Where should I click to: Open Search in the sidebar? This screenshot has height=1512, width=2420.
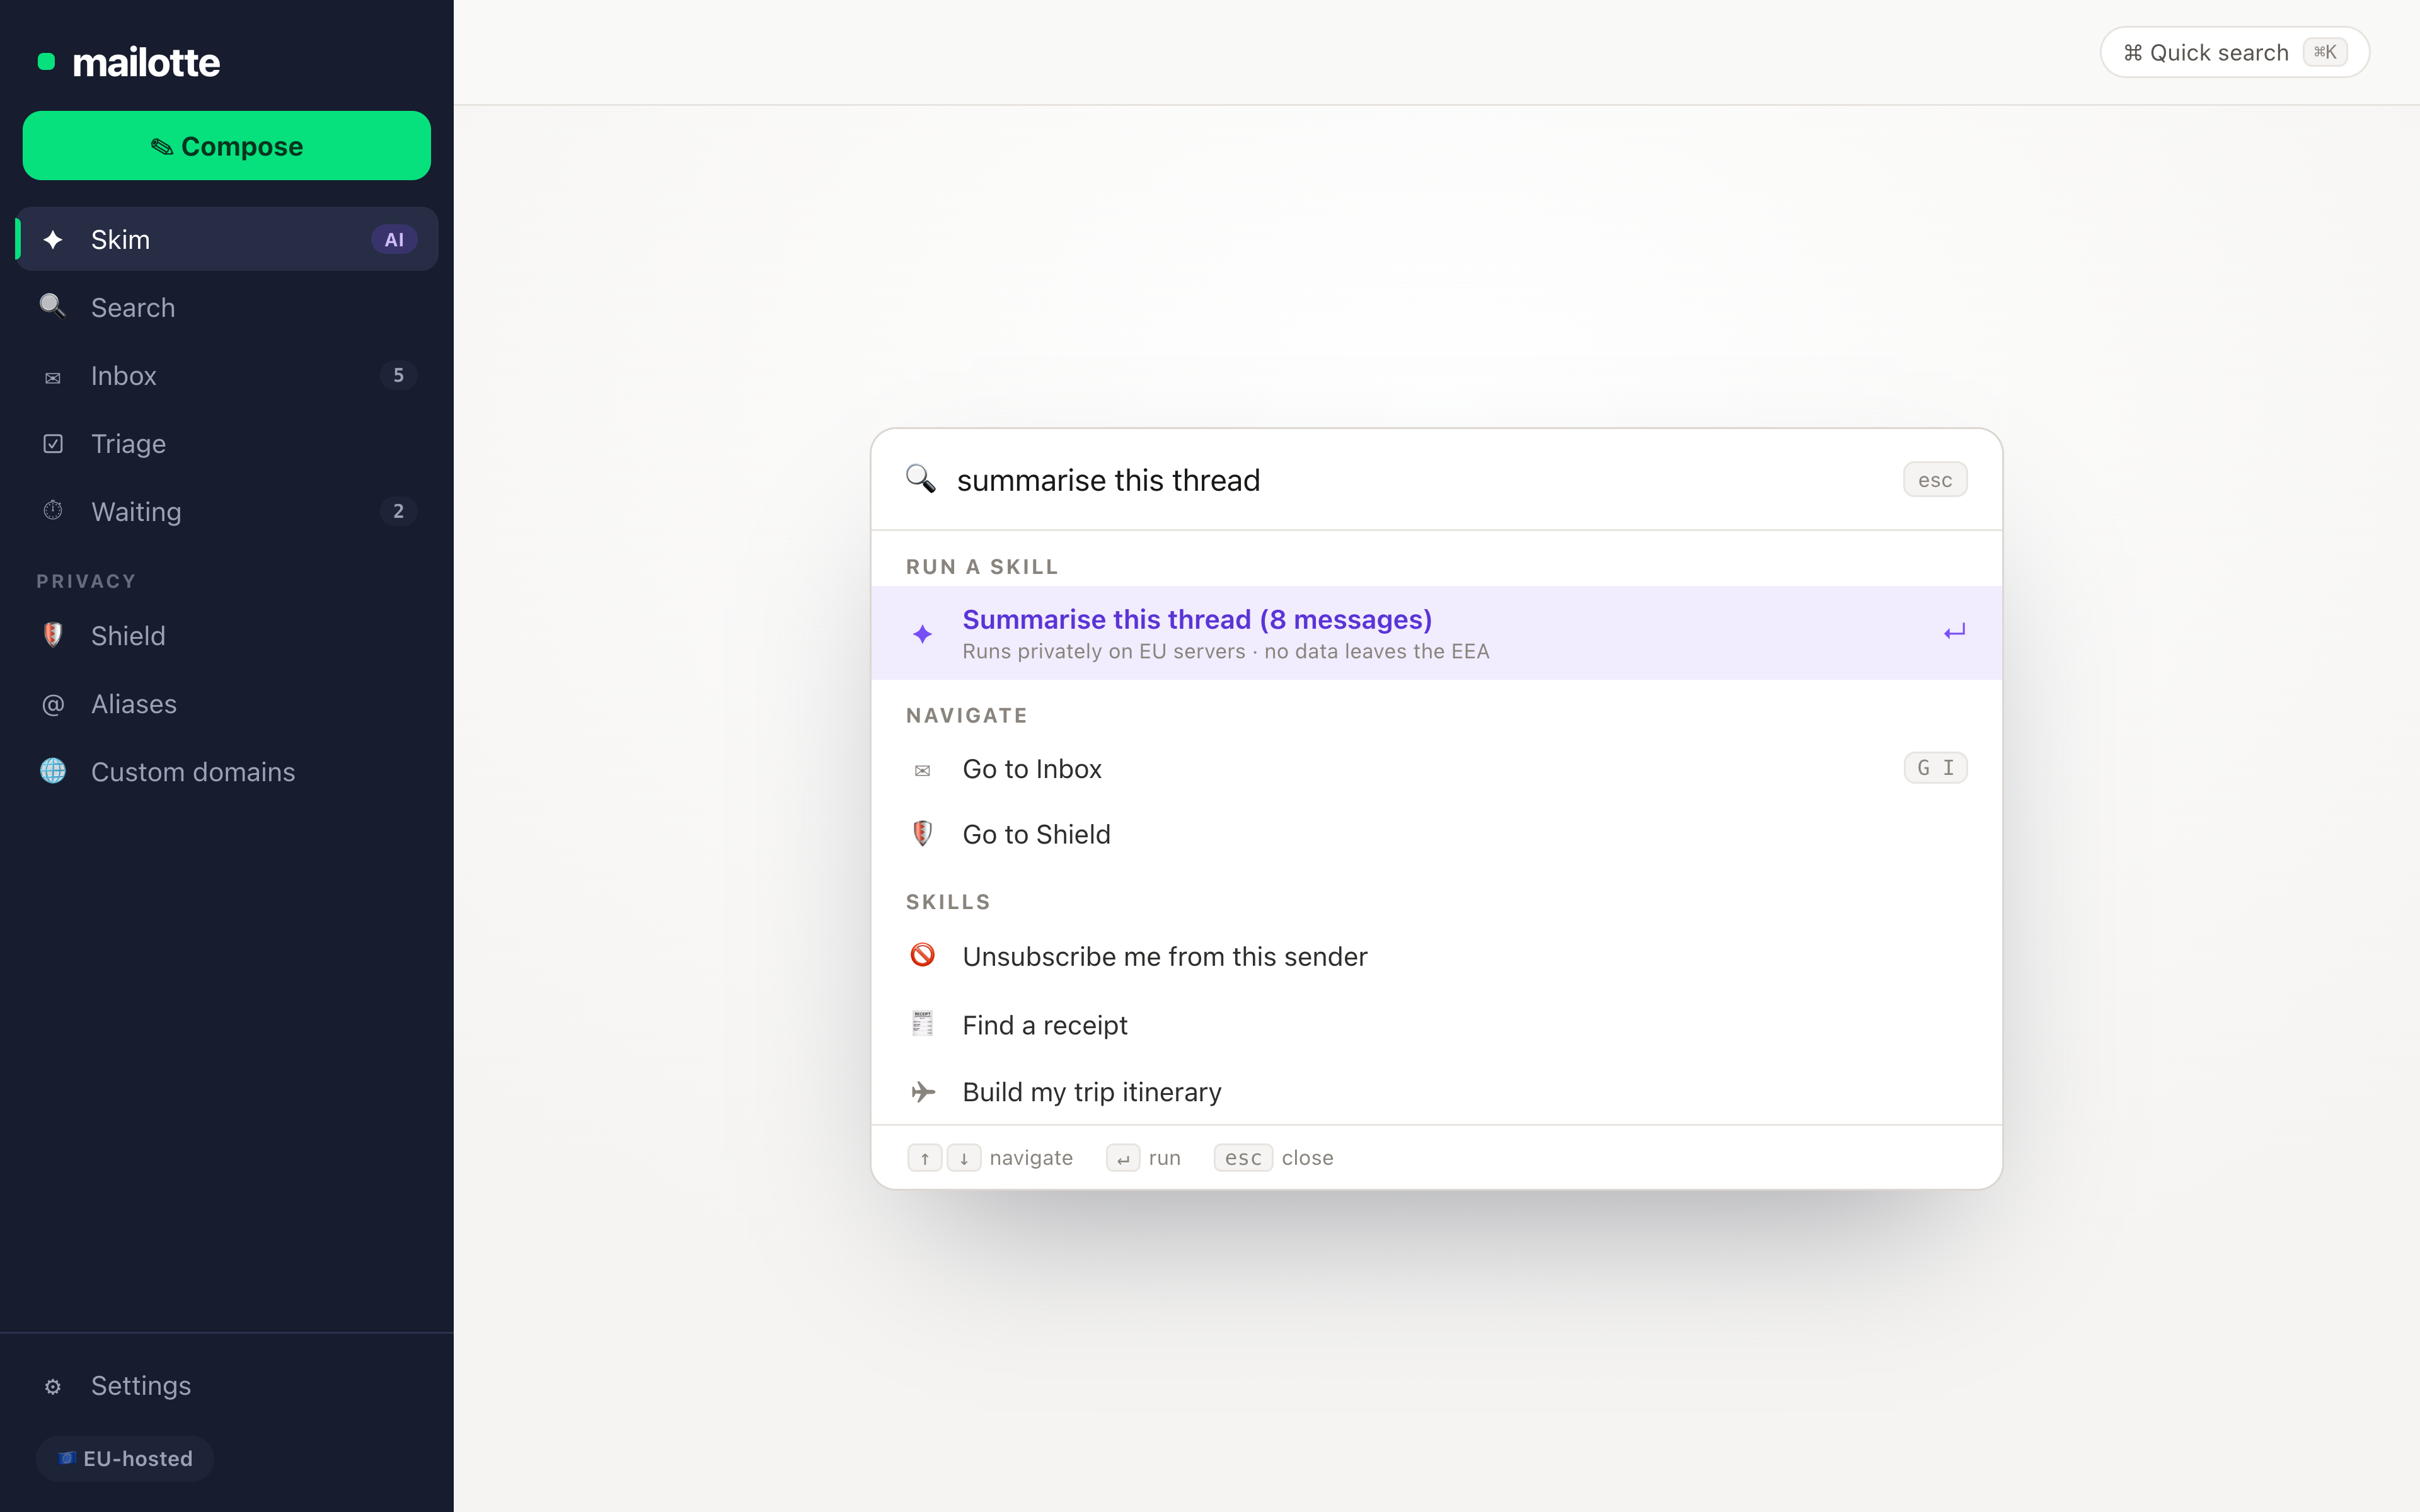[x=227, y=307]
